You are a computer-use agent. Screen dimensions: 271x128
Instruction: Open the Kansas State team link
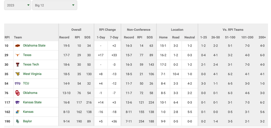32,103
